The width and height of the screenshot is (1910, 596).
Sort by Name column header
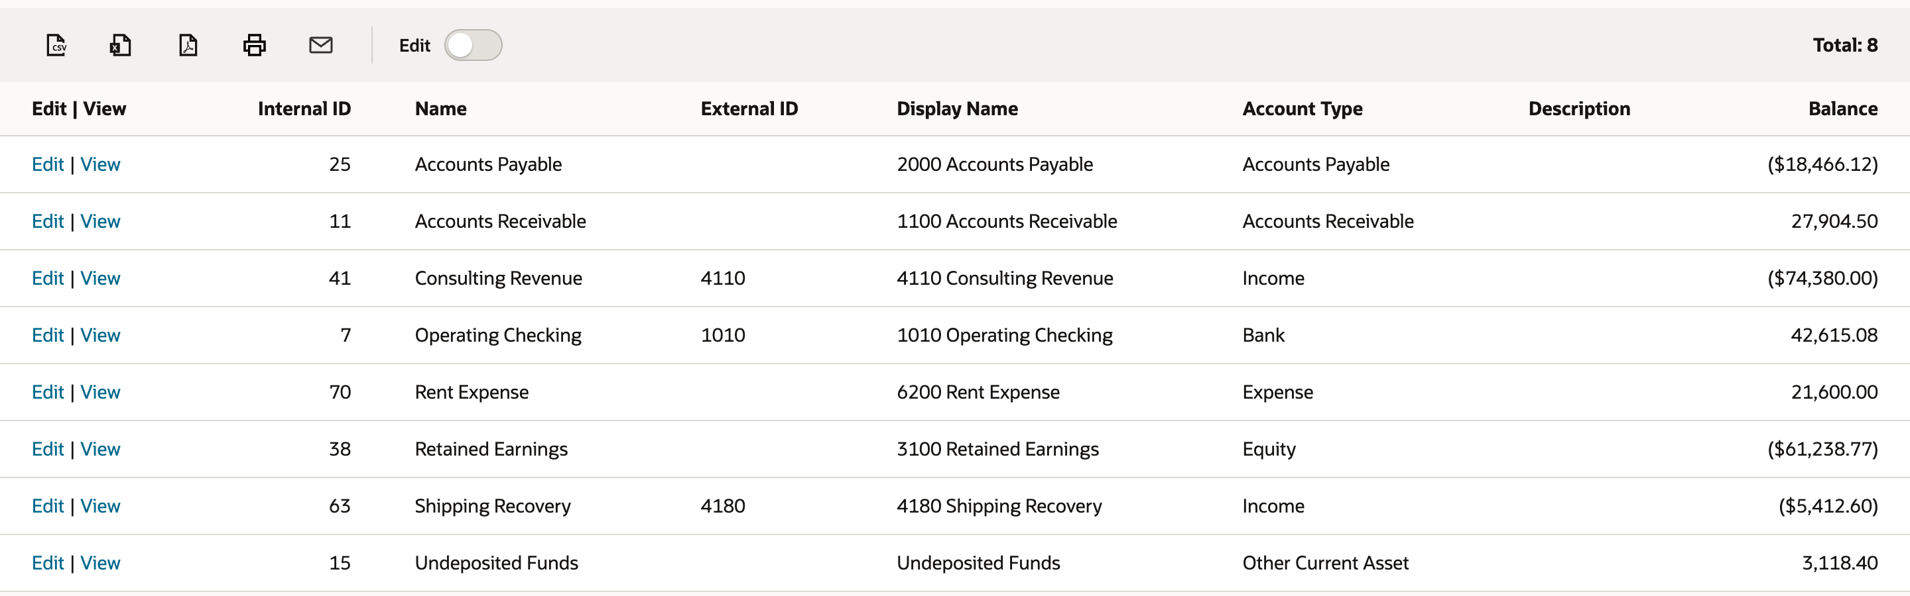coord(440,109)
